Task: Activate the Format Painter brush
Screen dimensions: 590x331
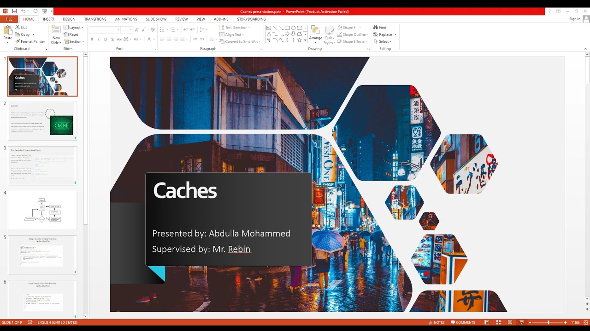Action: [18, 41]
